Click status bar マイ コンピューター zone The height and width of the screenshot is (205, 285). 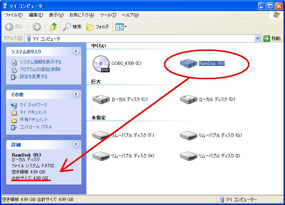pyautogui.click(x=238, y=199)
